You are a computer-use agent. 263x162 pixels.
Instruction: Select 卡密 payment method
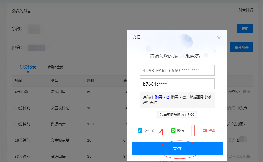pyautogui.click(x=209, y=131)
